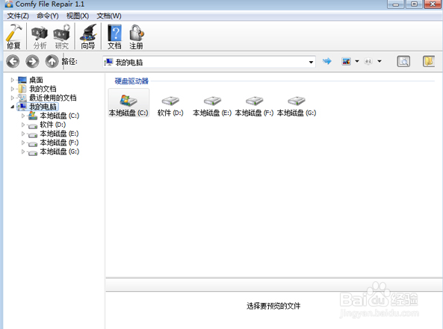Open the 视图(X) menu
443x329 pixels.
78,16
